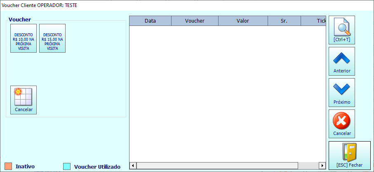
Task: Click the Sr. column header
Action: tap(284, 21)
